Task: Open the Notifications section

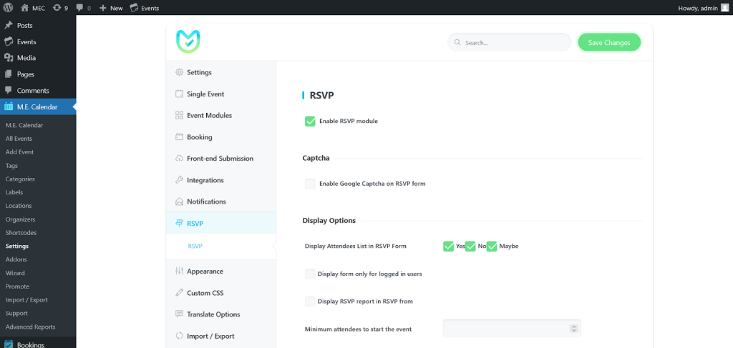Action: [x=220, y=202]
